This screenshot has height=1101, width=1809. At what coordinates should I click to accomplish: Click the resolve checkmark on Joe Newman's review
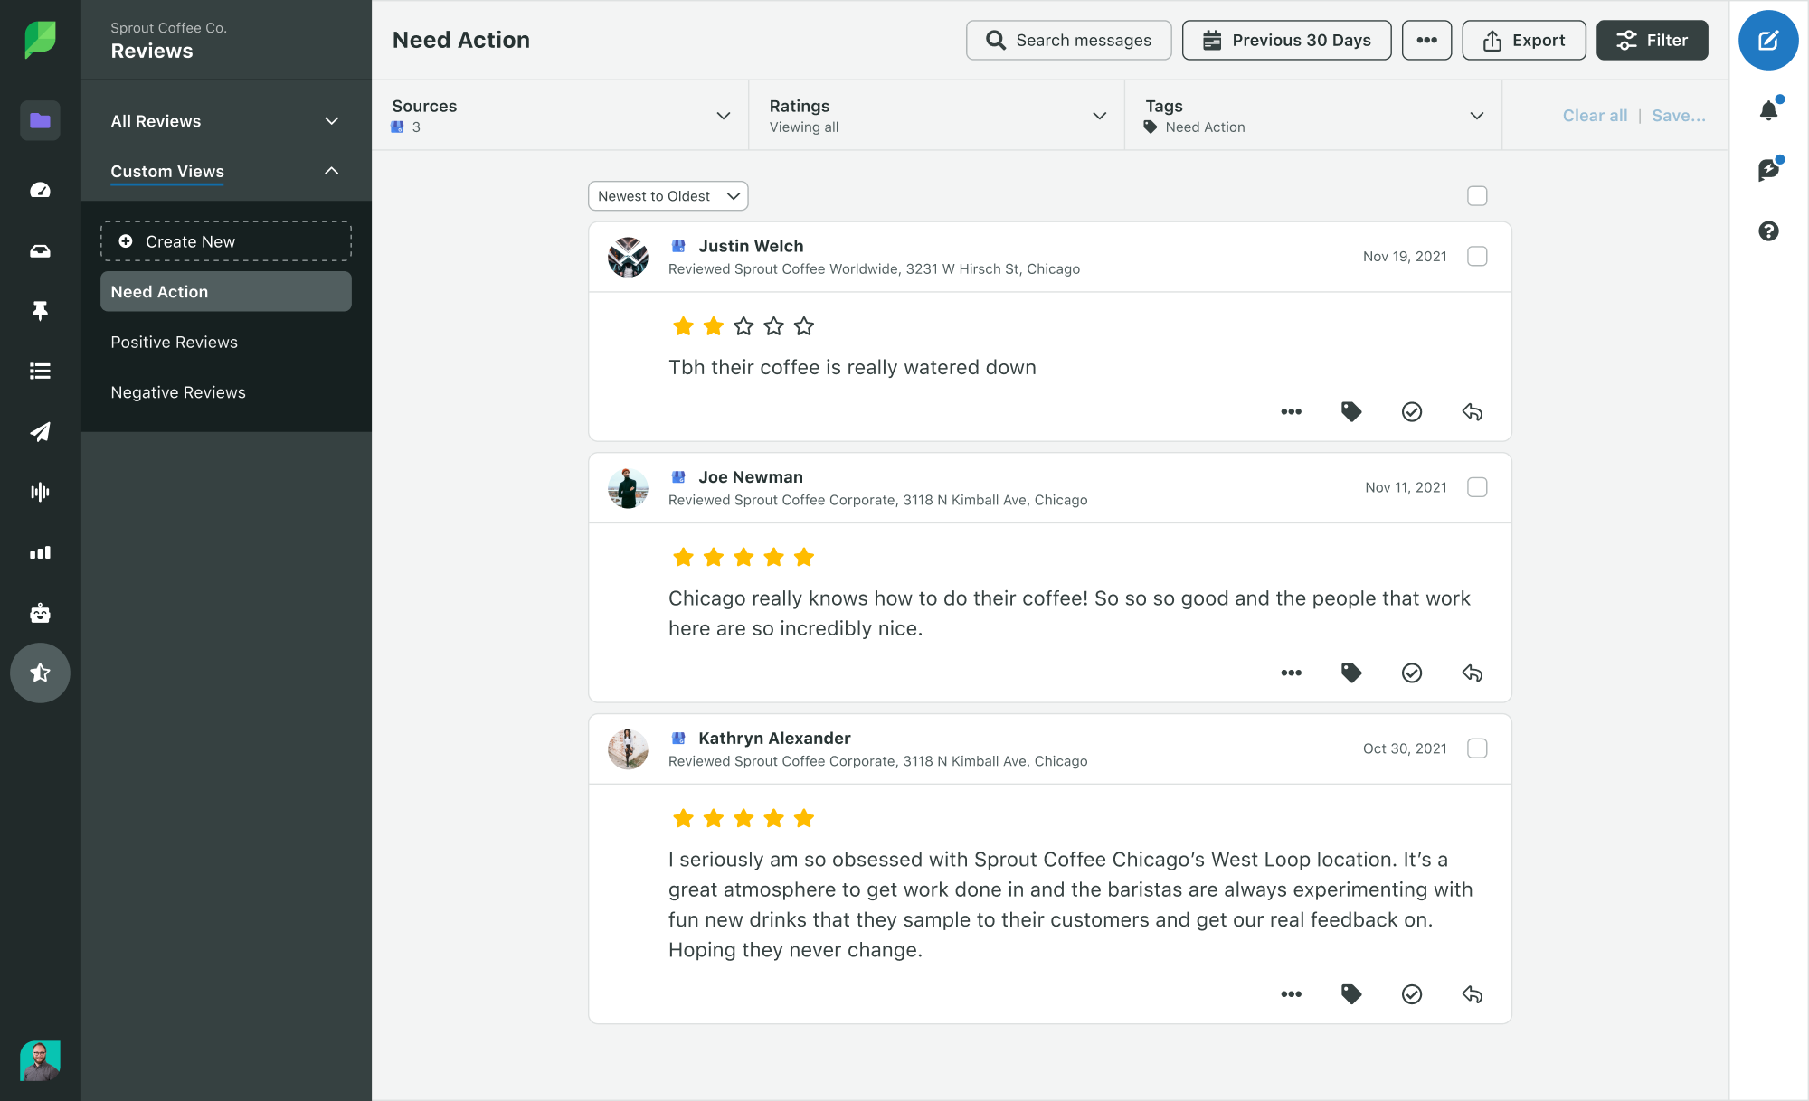1412,673
